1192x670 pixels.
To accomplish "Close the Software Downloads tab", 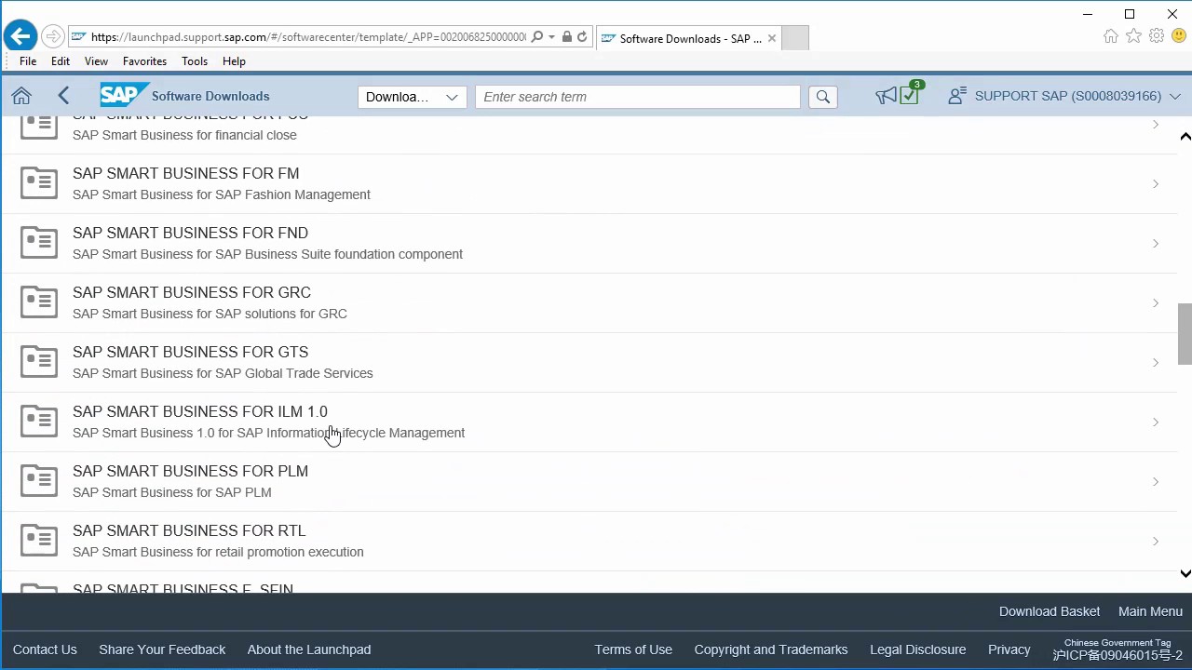I will pyautogui.click(x=771, y=38).
